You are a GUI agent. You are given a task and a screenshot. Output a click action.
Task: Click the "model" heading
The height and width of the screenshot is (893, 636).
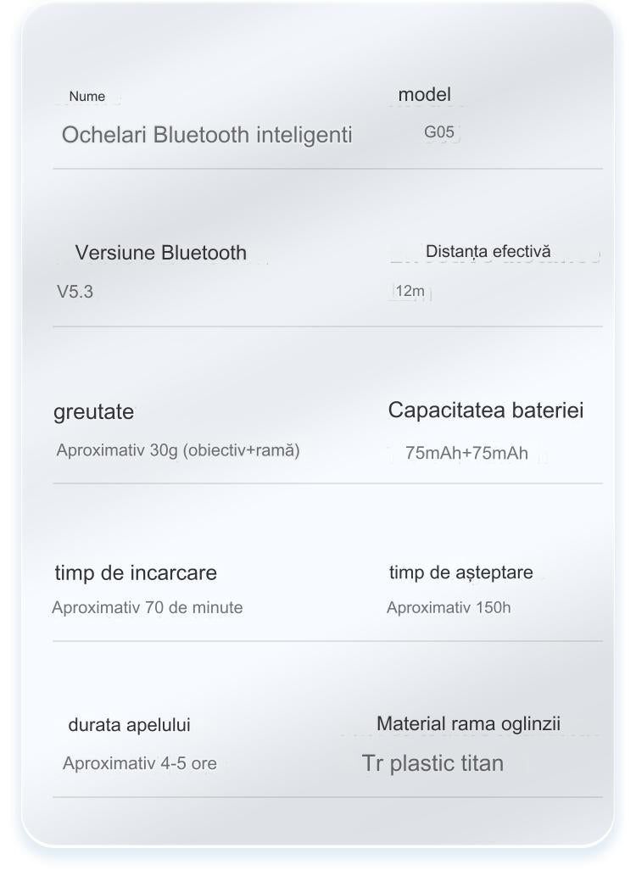[425, 95]
